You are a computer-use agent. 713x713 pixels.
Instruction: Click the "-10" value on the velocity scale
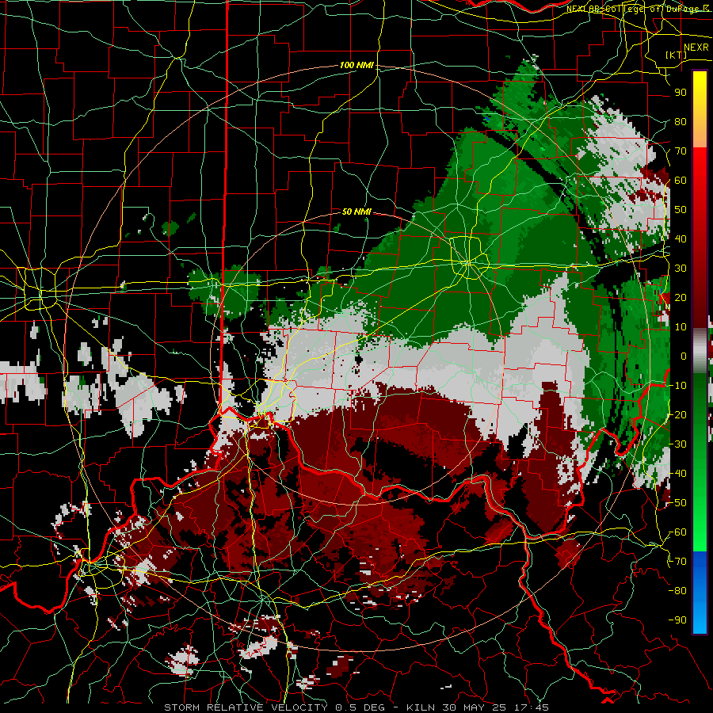tap(677, 386)
